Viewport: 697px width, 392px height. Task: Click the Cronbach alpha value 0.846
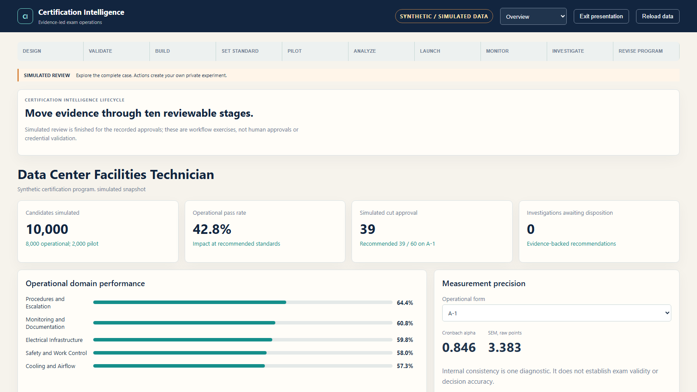coord(459,348)
